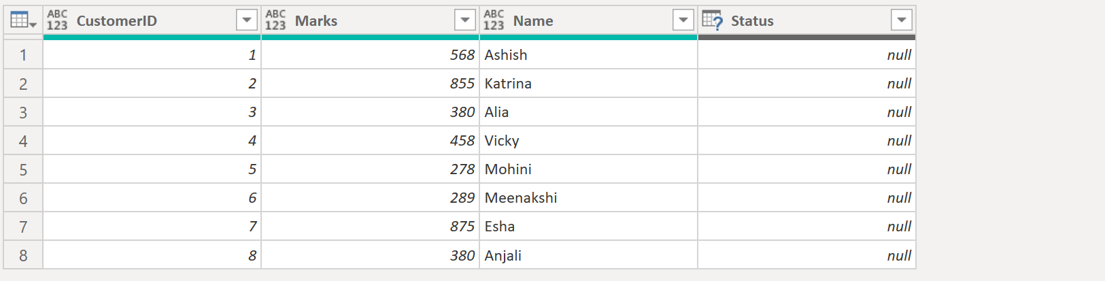Open the Status column filter dropdown
The width and height of the screenshot is (1105, 281).
902,20
